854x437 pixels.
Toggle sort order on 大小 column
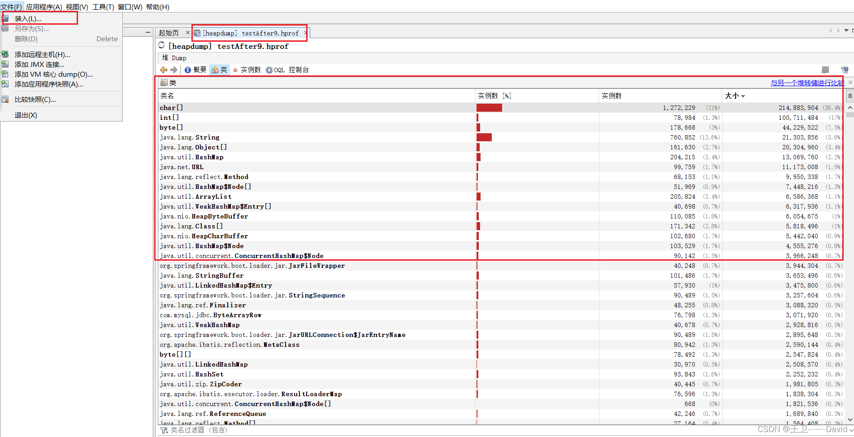click(x=783, y=96)
